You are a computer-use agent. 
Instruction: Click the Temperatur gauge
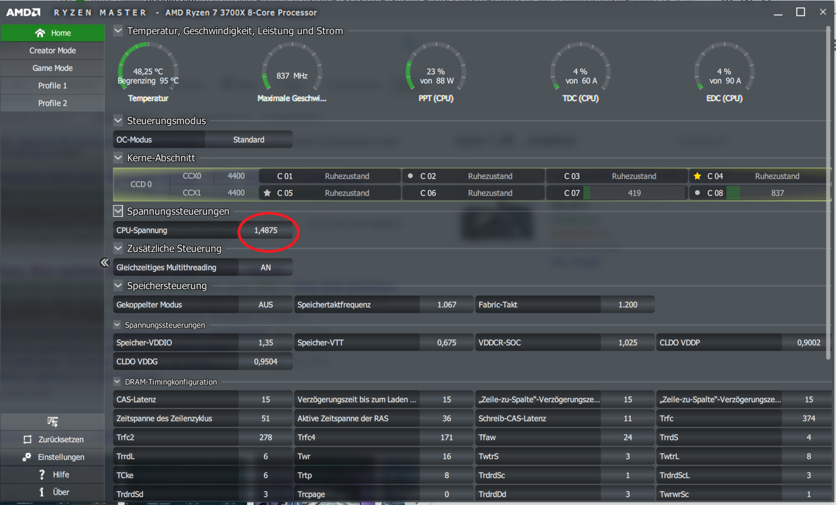(x=148, y=72)
